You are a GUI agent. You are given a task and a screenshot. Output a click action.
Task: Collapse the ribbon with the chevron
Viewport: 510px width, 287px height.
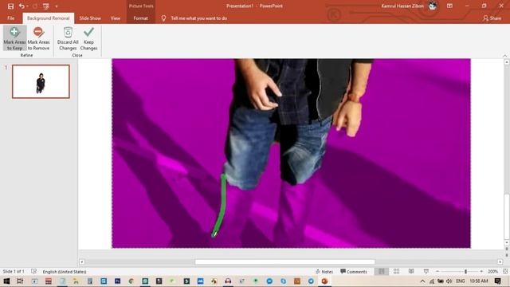coord(505,56)
